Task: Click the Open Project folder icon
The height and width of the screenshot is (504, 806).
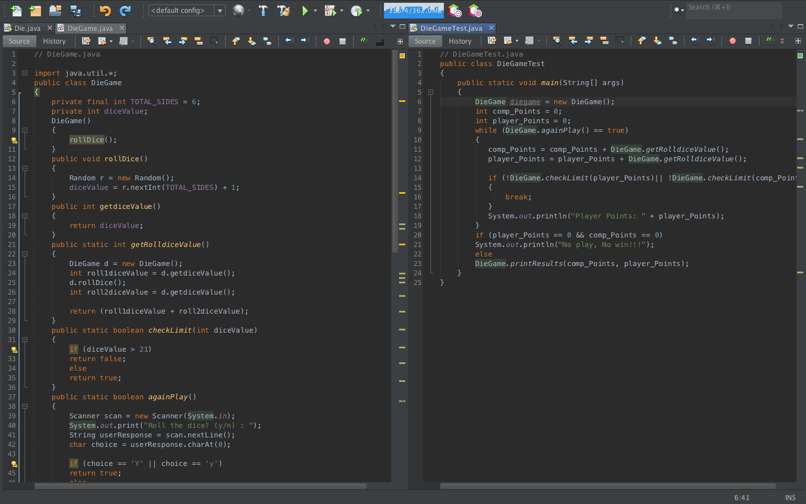Action: 55,11
